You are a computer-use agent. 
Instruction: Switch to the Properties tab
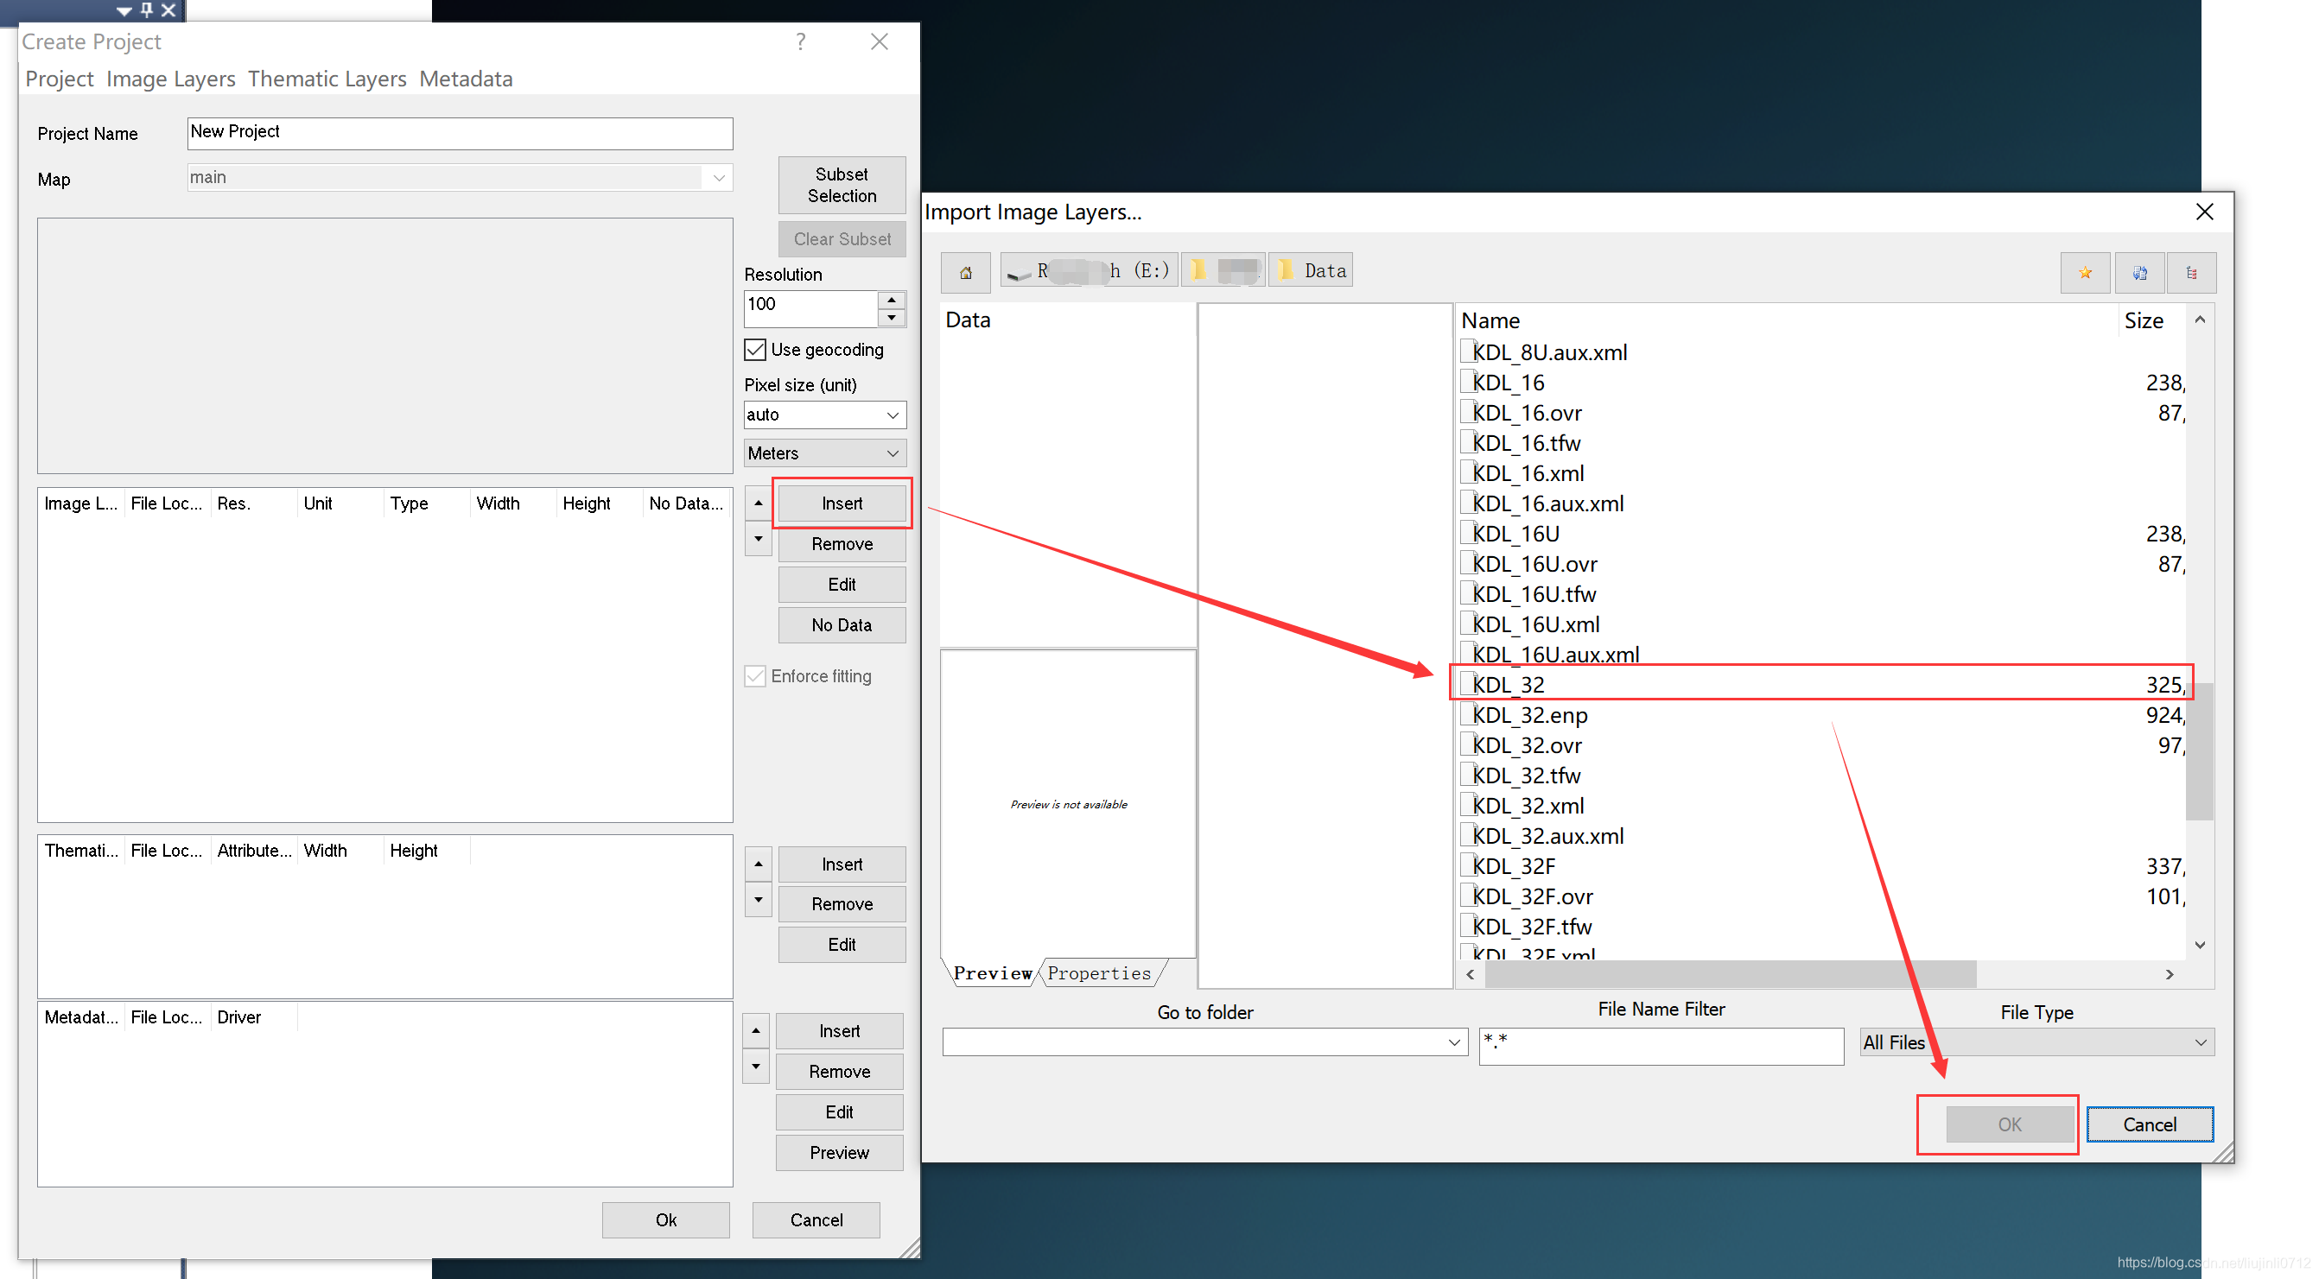click(1098, 973)
